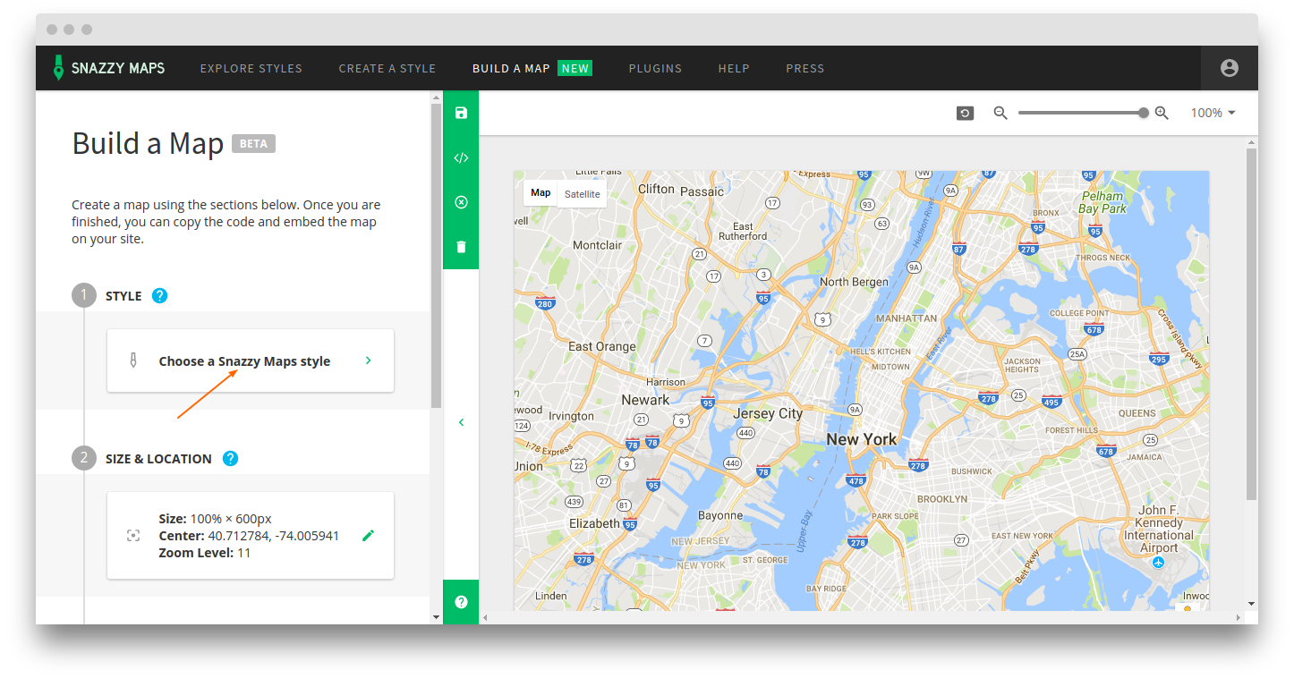Image resolution: width=1294 pixels, height=687 pixels.
Task: Click the Zoom Level: 11 text
Action: (x=205, y=553)
